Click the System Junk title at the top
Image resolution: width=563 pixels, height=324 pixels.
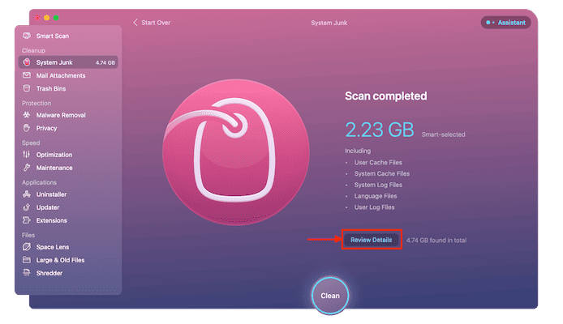329,23
